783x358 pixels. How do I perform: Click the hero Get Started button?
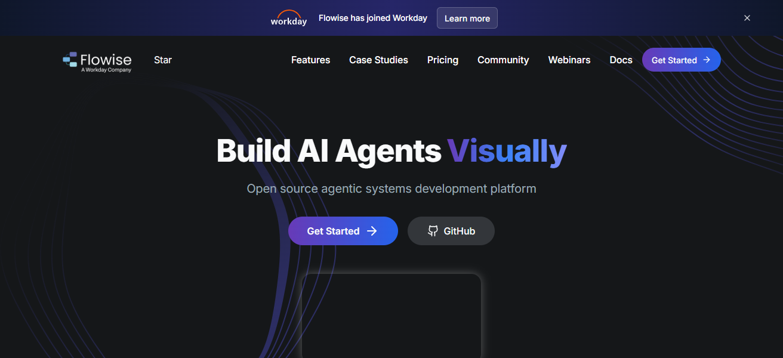tap(343, 231)
